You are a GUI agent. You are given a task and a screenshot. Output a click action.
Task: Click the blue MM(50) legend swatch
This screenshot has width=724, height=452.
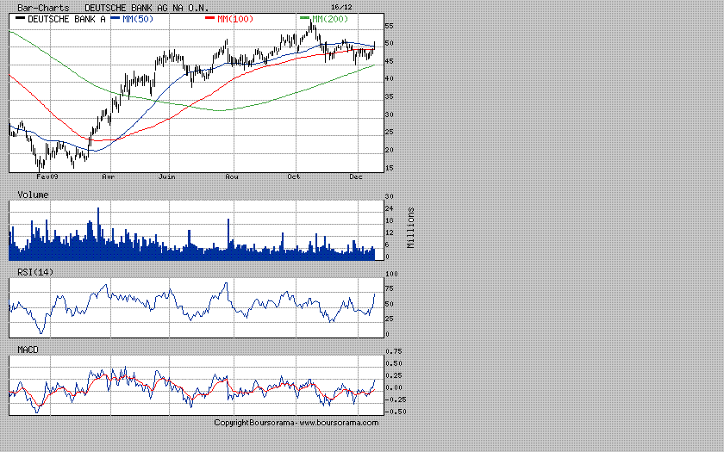pos(115,18)
